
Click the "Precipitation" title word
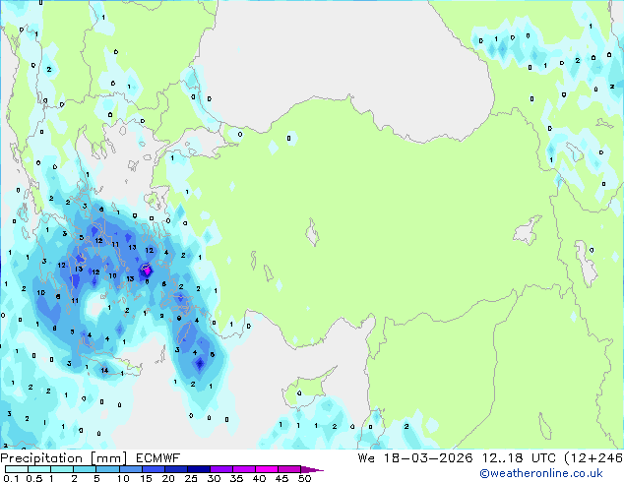pyautogui.click(x=41, y=458)
